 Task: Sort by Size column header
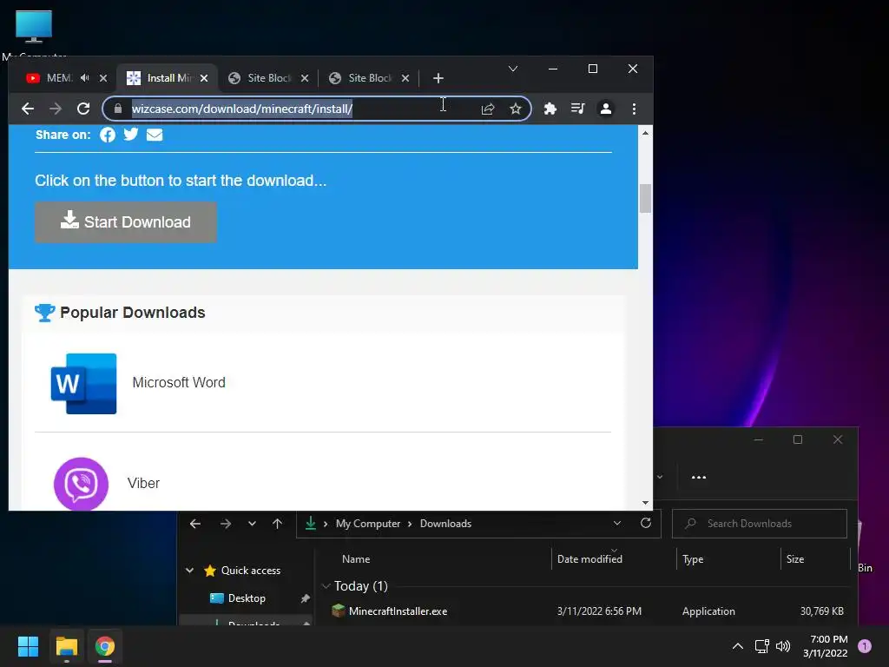[795, 559]
